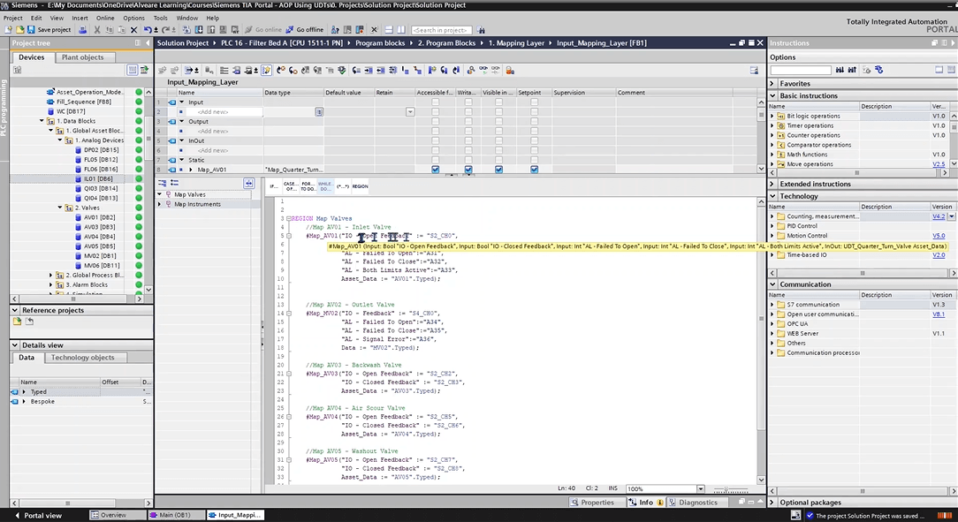The width and height of the screenshot is (958, 522).
Task: Click the Save project toolbar icon
Action: coord(32,30)
